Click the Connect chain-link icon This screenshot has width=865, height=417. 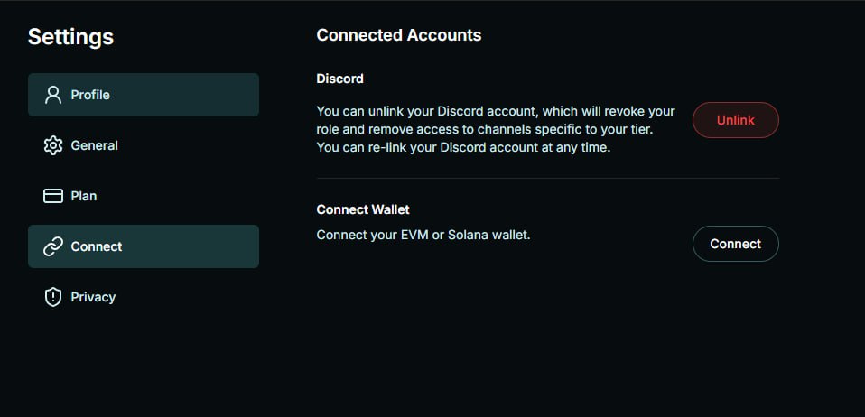point(53,246)
